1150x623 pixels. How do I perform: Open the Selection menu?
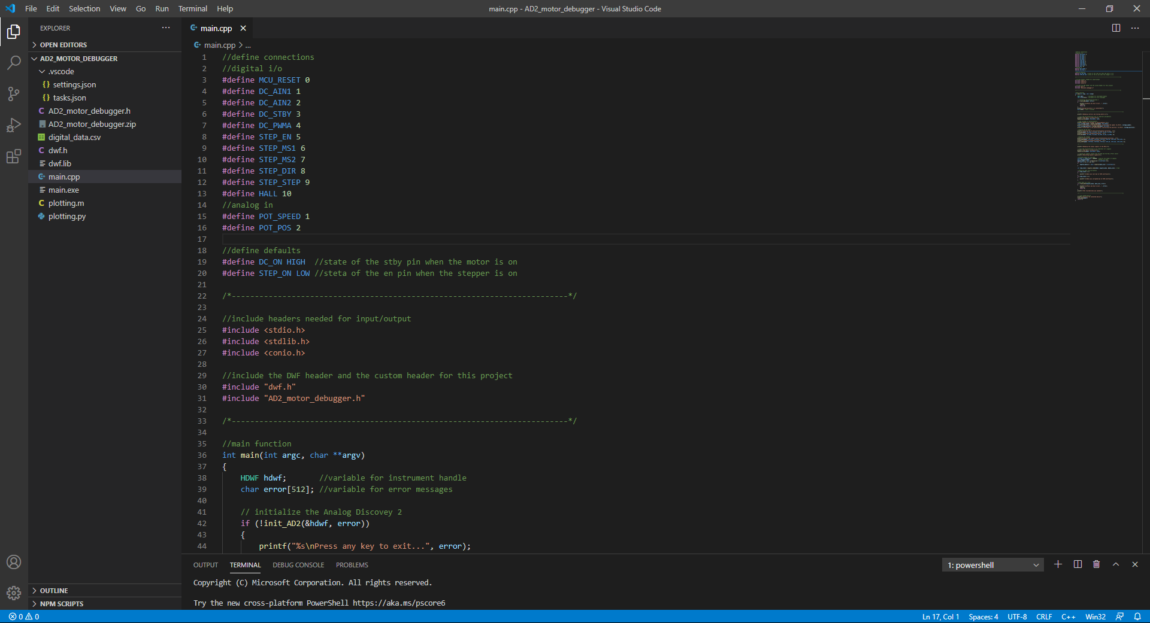click(84, 8)
